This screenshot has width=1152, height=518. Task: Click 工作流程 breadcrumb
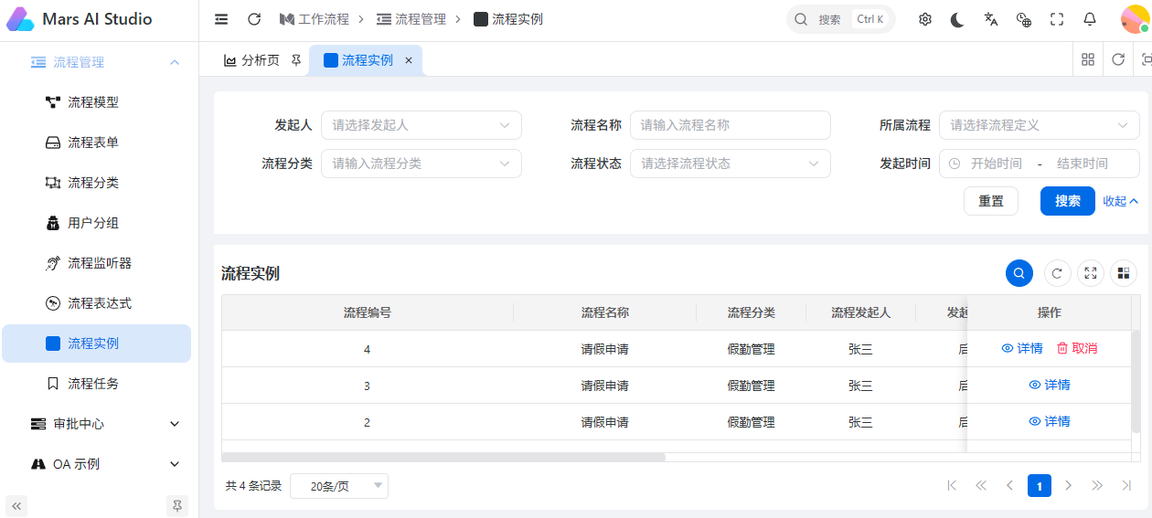(x=315, y=19)
